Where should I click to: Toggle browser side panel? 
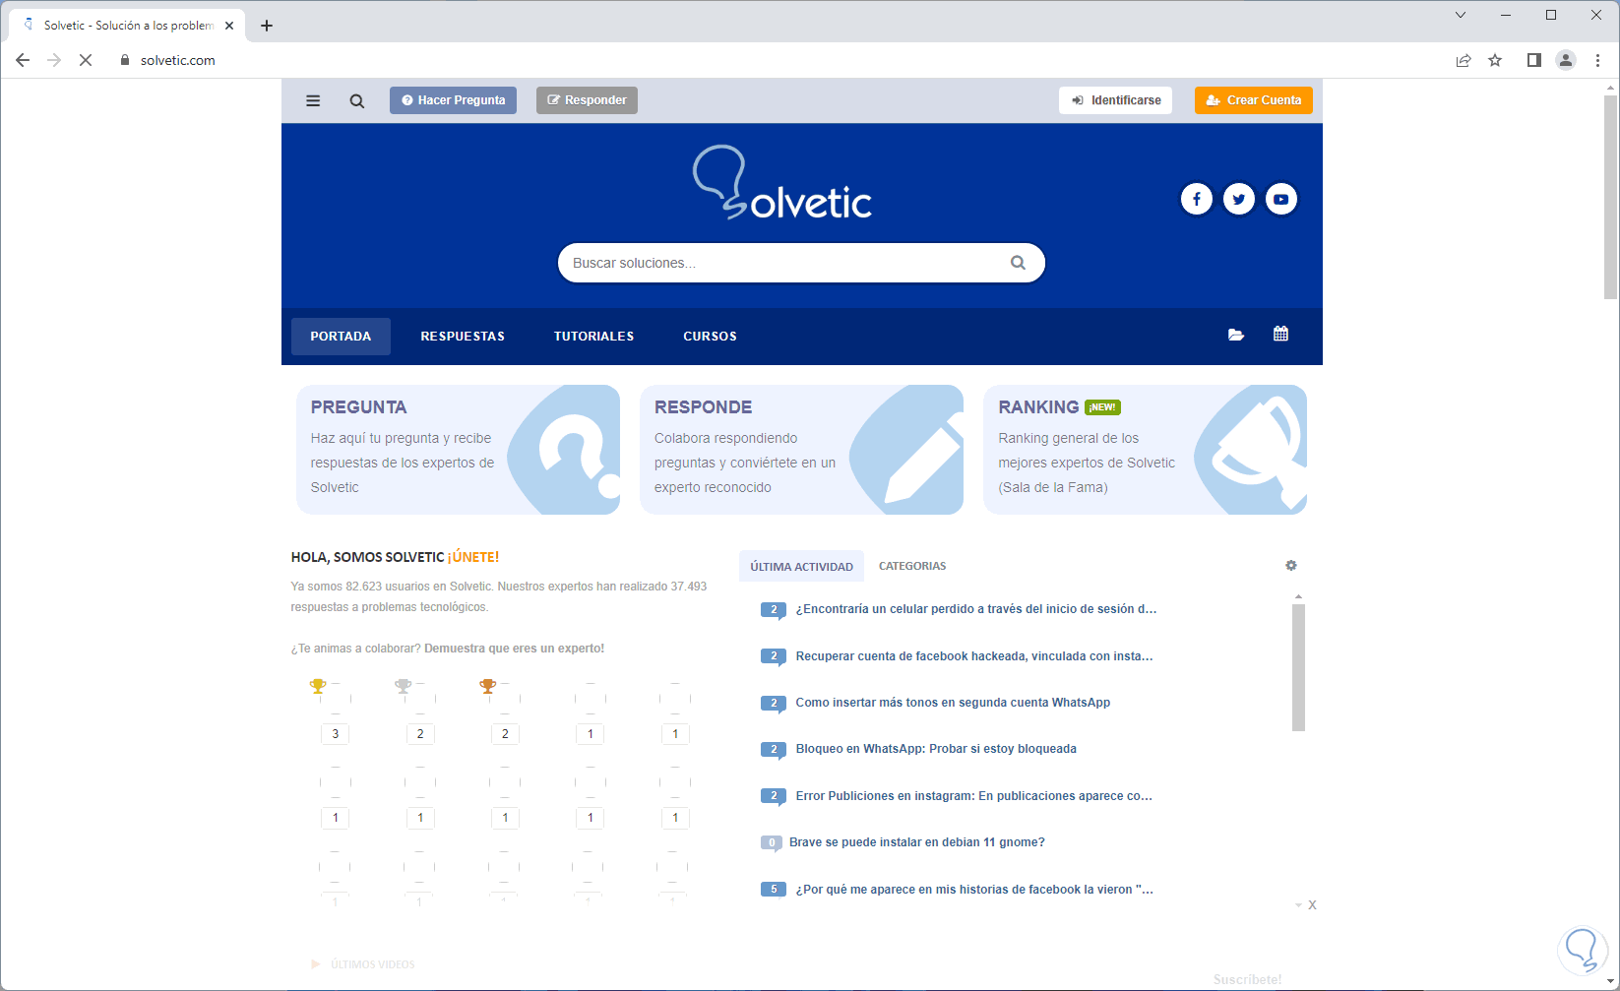coord(1533,60)
